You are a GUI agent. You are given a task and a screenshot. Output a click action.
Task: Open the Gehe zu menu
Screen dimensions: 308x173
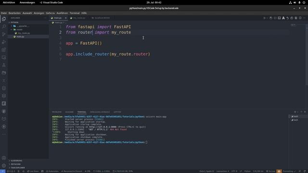coord(50,13)
